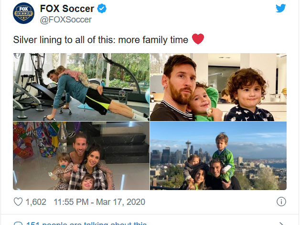Click the 11:55 PM tweet time
300x225 pixels.
coord(72,202)
